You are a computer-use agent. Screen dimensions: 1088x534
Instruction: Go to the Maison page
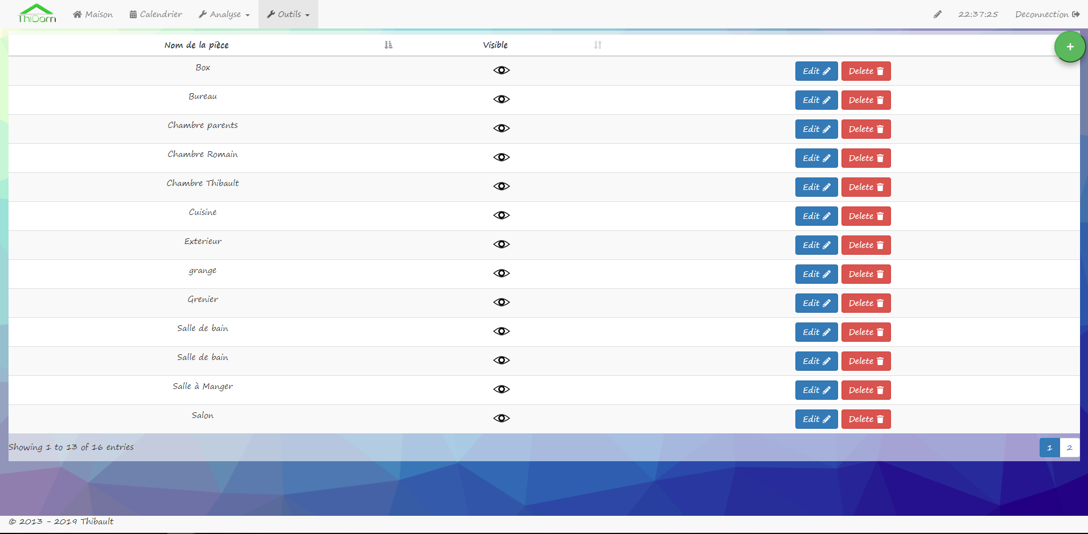(x=93, y=14)
